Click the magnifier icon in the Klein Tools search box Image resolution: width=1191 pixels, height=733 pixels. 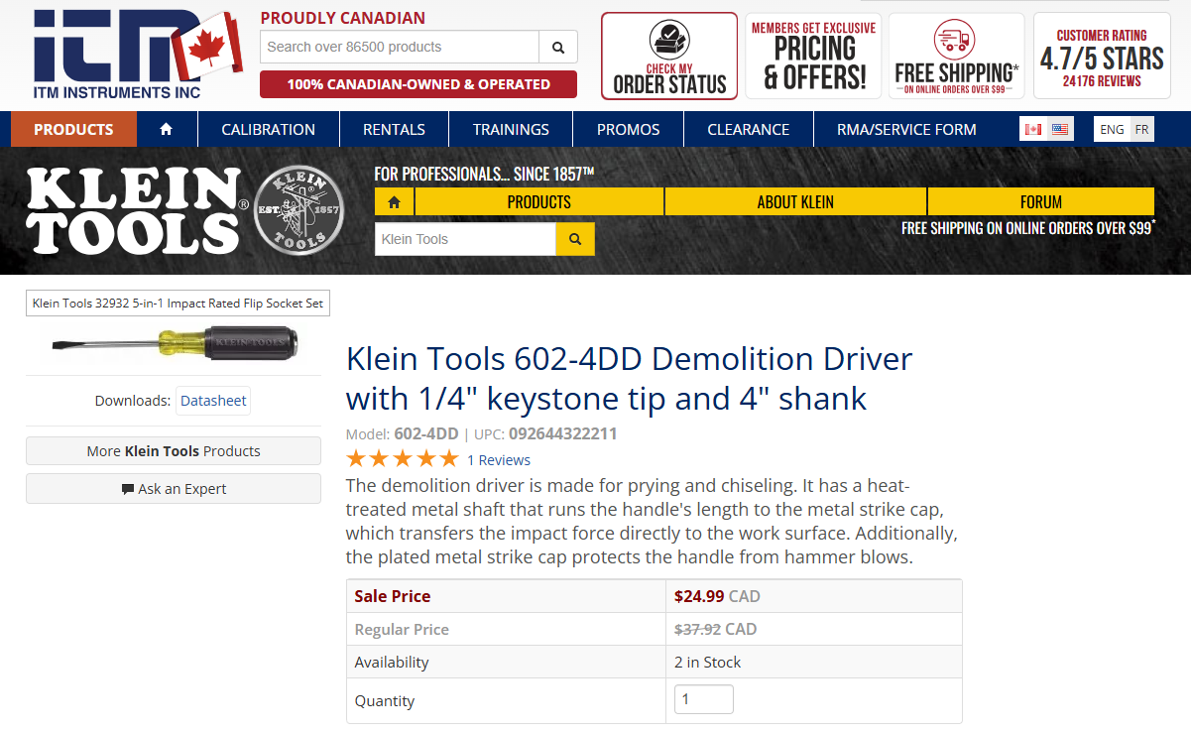pos(575,238)
